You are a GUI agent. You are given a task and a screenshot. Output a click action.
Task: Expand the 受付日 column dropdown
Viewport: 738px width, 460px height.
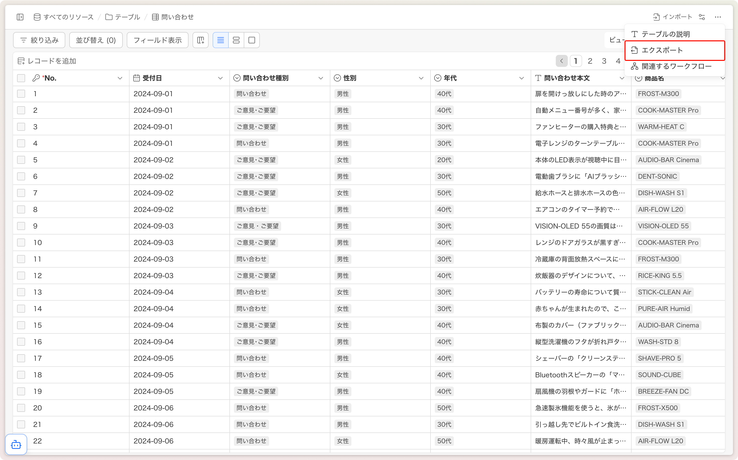point(220,78)
